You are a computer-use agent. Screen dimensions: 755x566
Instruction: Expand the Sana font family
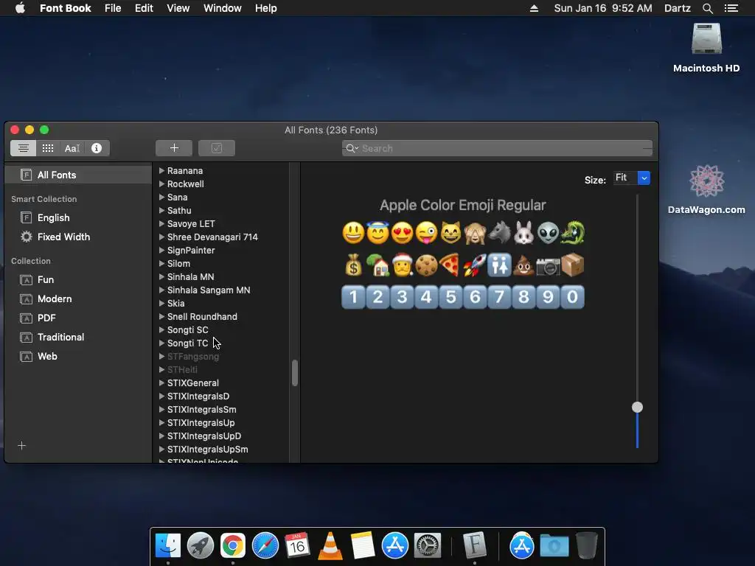(161, 197)
